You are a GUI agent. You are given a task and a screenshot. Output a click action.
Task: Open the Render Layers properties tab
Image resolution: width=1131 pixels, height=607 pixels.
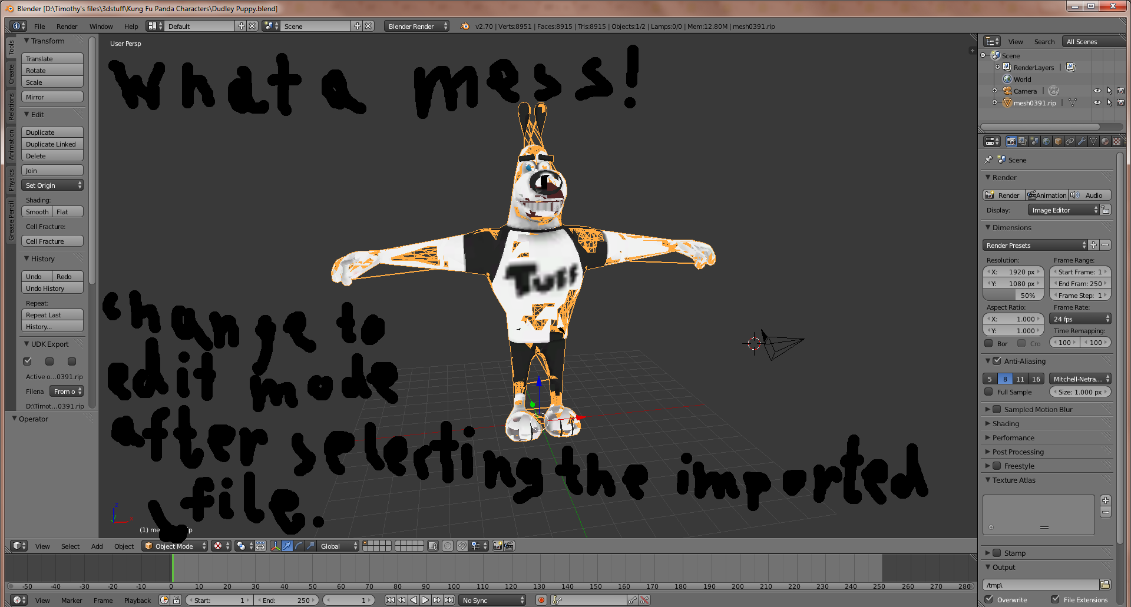[x=1023, y=141]
